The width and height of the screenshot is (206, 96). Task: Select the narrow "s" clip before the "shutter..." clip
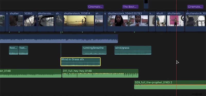click(x=7, y=22)
